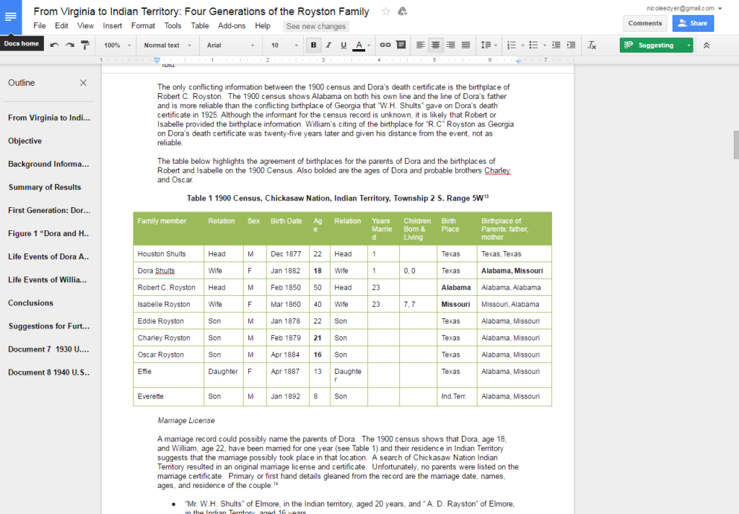Jump to Objective in the outline
Screen dimensions: 739x514
tap(25, 141)
